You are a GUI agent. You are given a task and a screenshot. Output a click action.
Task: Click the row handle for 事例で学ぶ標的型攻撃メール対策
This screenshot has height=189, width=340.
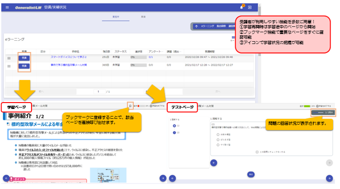click(9, 66)
